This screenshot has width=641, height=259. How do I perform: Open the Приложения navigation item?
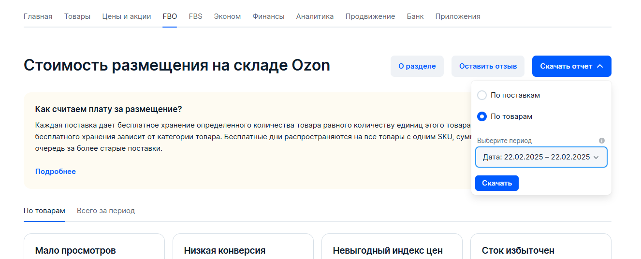click(458, 16)
